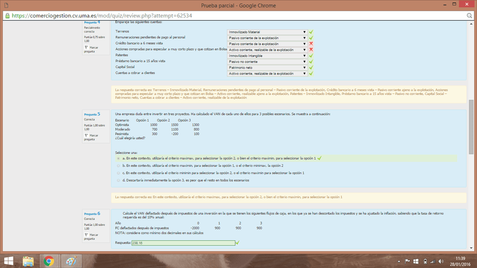The image size is (477, 268).
Task: Choose option d discarding opción 3
Action: (118, 180)
